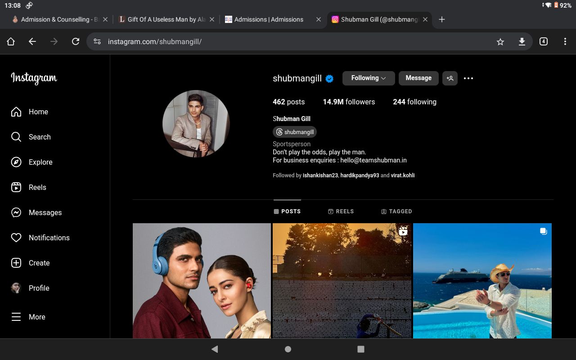Click the address bar URL

pyautogui.click(x=155, y=42)
